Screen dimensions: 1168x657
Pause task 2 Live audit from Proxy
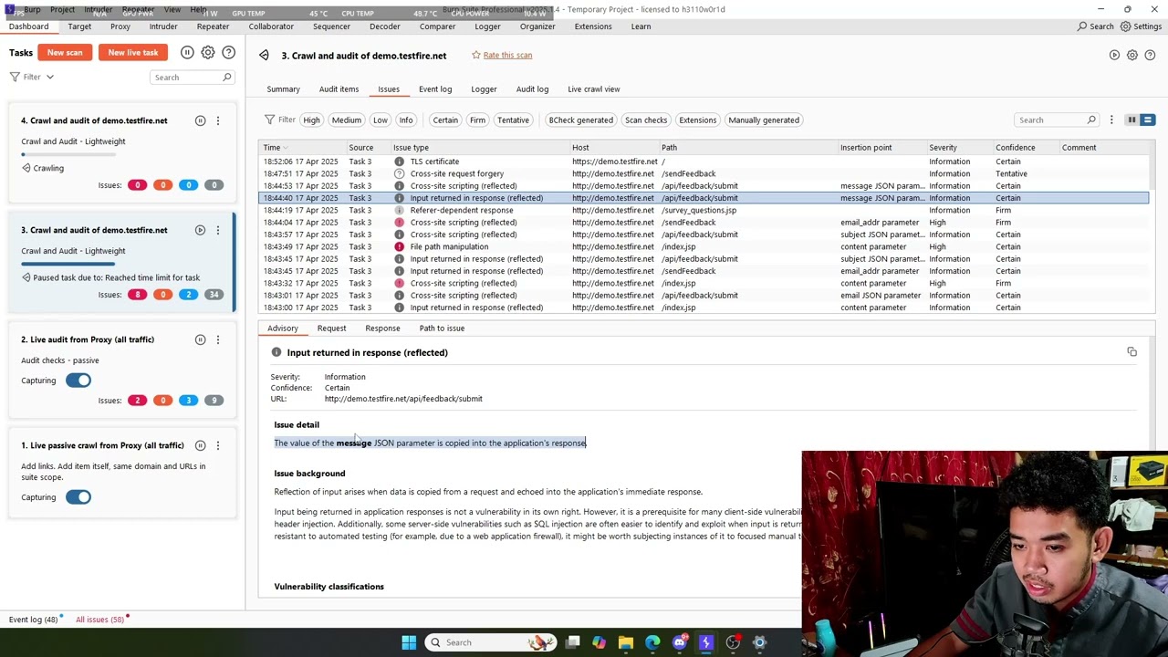coord(200,339)
